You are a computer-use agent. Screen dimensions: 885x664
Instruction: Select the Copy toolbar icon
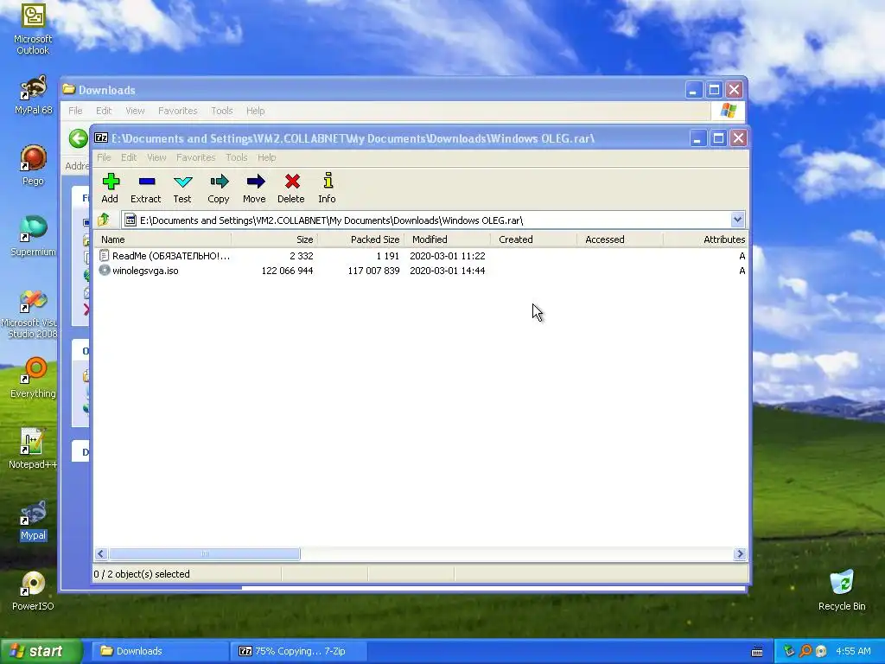[219, 188]
